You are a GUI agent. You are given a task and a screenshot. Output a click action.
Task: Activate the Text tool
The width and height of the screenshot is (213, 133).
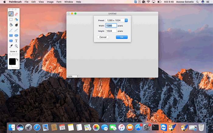[x=16, y=41]
